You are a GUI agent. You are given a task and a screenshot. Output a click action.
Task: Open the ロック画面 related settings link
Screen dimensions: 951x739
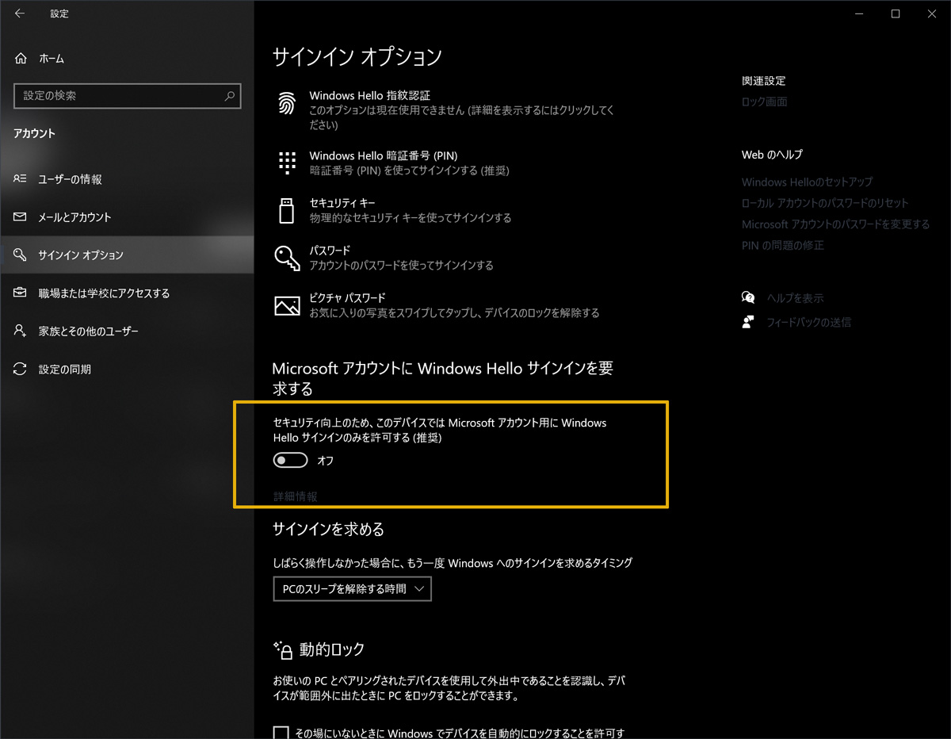coord(764,101)
